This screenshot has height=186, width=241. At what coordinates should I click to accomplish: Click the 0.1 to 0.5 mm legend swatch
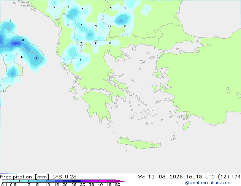click(6, 181)
